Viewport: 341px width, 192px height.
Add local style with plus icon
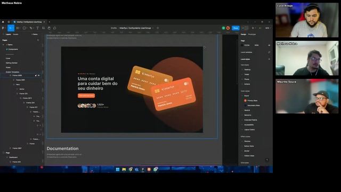tap(269, 59)
